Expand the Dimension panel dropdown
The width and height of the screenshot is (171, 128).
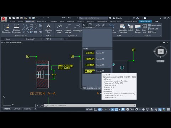point(21,36)
